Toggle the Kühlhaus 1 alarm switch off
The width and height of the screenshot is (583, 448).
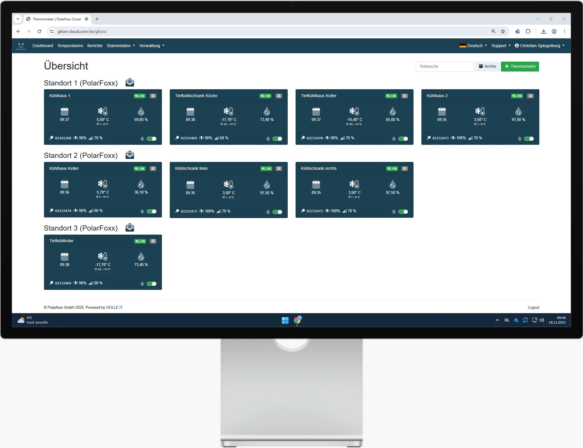(x=151, y=139)
